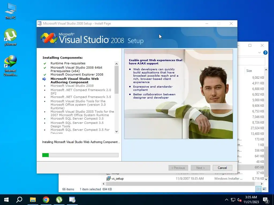This screenshot has height=205, width=274.
Task: Open Google Chrome from taskbar
Action: (x=46, y=200)
